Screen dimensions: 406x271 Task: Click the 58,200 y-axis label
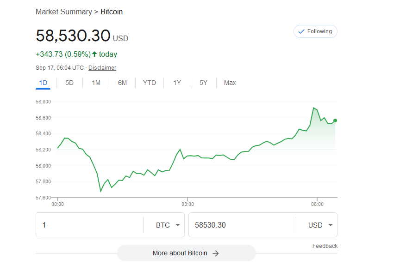tap(43, 150)
